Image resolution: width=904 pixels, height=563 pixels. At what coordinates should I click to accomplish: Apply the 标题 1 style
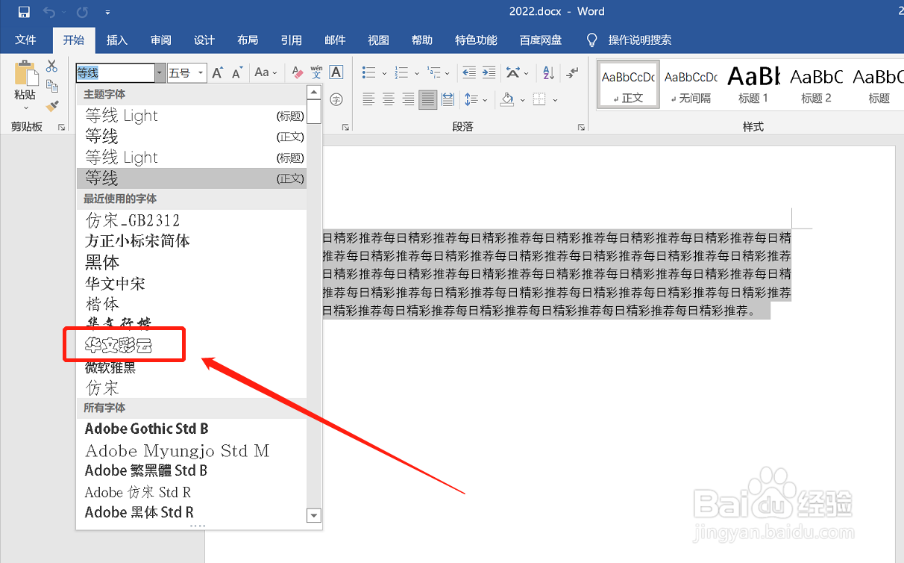[753, 82]
